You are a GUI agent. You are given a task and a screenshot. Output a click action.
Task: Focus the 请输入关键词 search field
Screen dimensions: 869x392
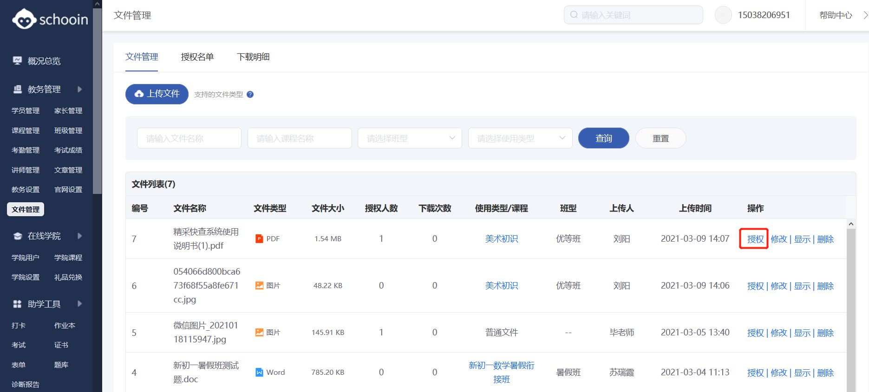coord(633,15)
